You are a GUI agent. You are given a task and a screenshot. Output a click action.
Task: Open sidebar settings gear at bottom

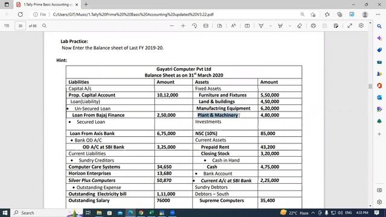(x=379, y=202)
